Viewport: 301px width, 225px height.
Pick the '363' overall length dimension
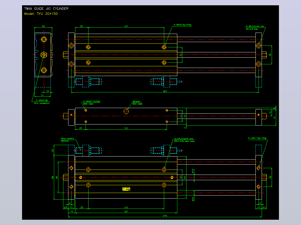coord(165,91)
